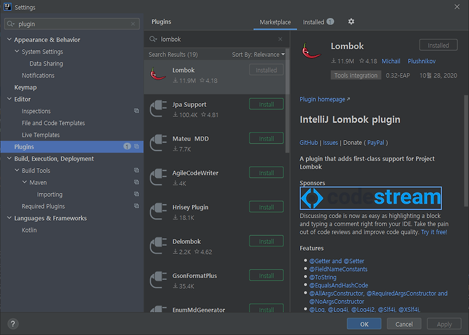Focus the settings search input field
Image resolution: width=469 pixels, height=335 pixels.
[73, 24]
